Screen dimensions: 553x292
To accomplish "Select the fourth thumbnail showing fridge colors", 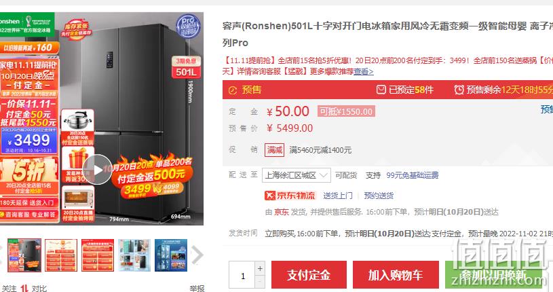I will 134,255.
